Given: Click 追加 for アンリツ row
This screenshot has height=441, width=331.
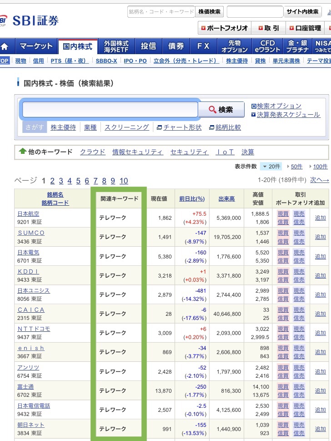Looking at the screenshot, I should point(321,371).
